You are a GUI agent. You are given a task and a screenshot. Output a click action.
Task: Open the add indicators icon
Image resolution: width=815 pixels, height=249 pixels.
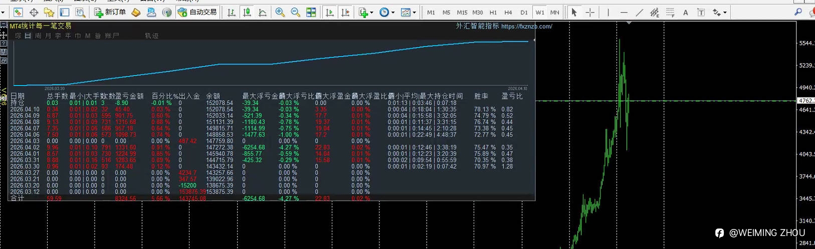coord(363,12)
